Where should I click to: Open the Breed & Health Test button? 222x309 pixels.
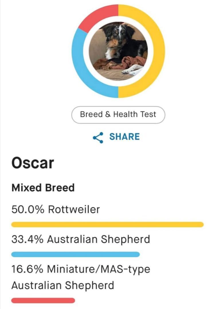118,115
